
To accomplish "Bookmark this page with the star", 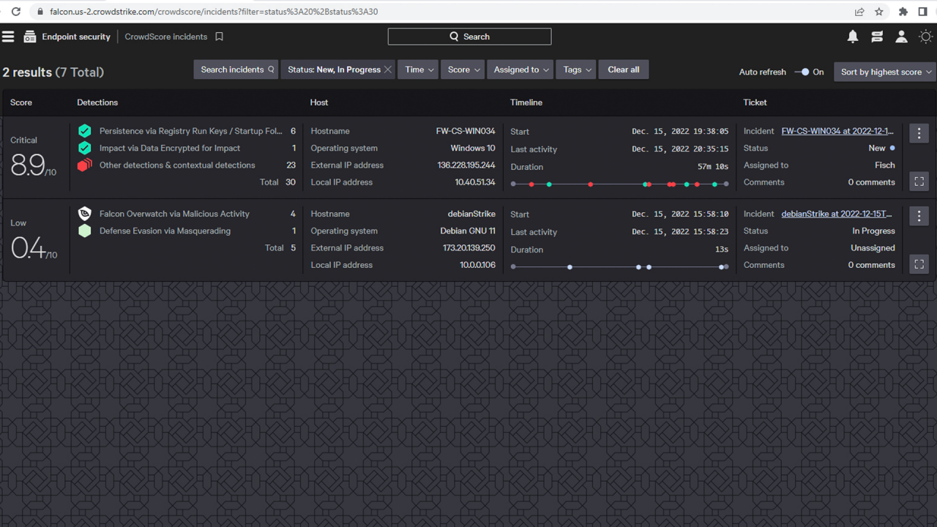I will point(879,12).
